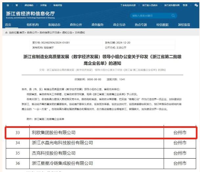
Task: Click the article title heading
Action: coord(102,60)
